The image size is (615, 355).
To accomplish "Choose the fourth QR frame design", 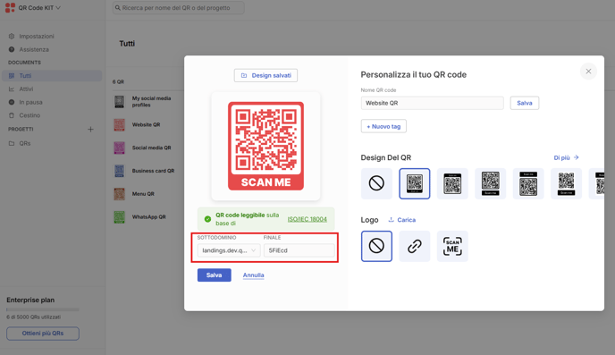I will click(490, 183).
